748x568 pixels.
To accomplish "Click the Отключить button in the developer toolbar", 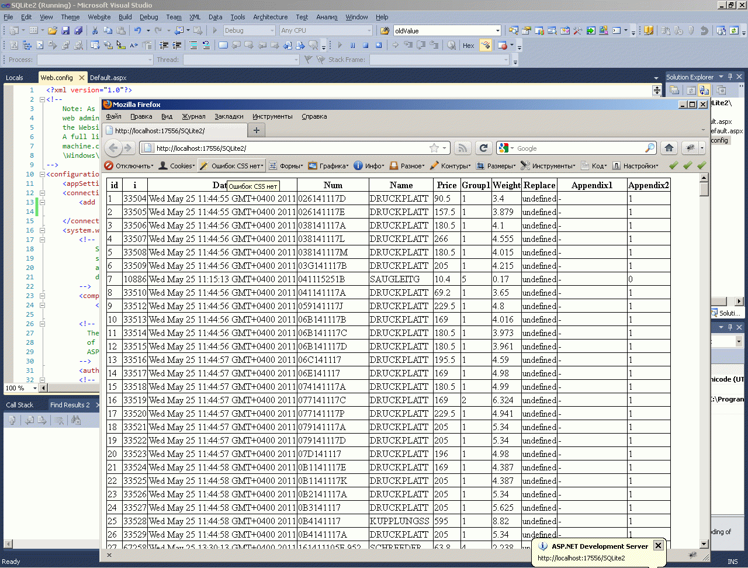I will click(x=130, y=166).
